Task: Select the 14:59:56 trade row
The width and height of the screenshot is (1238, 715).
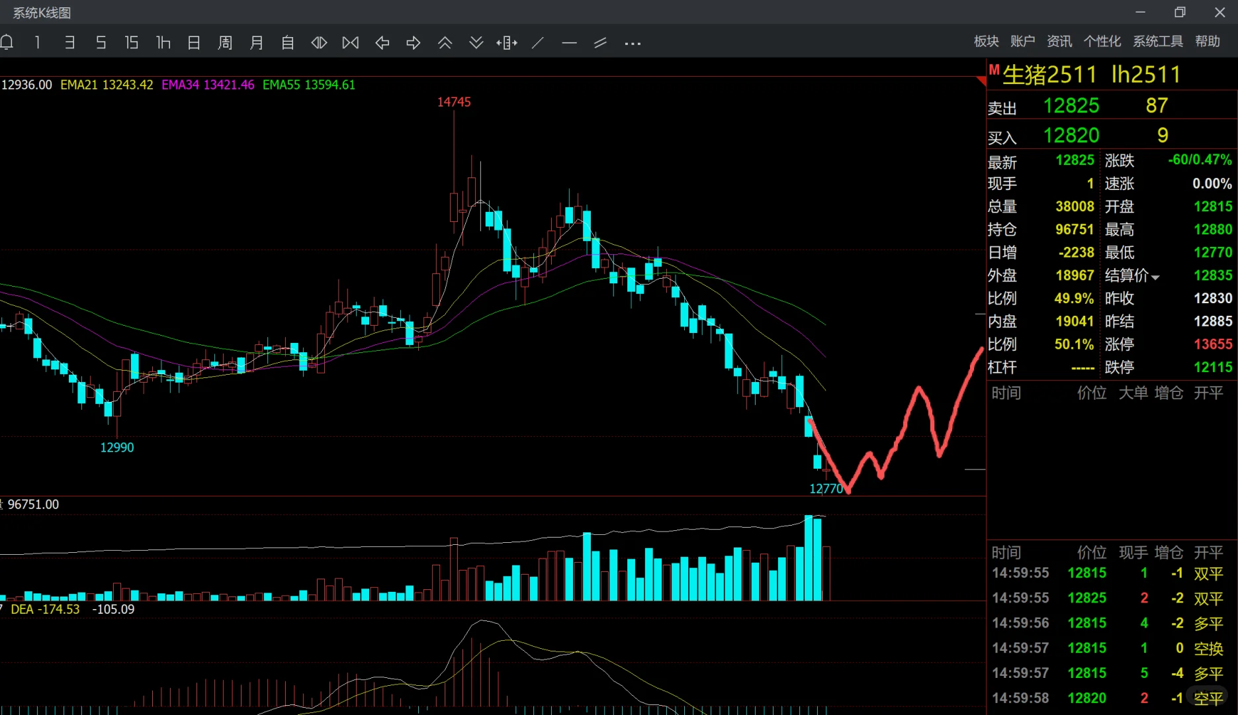Action: (1111, 624)
